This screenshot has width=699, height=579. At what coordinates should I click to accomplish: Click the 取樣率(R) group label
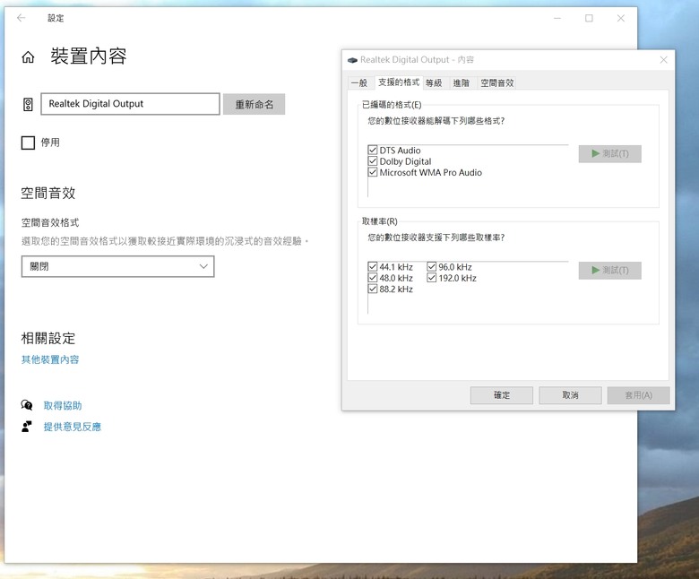[379, 221]
